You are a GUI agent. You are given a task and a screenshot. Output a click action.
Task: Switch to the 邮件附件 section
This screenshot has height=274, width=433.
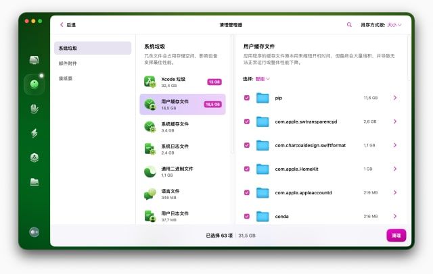68,63
